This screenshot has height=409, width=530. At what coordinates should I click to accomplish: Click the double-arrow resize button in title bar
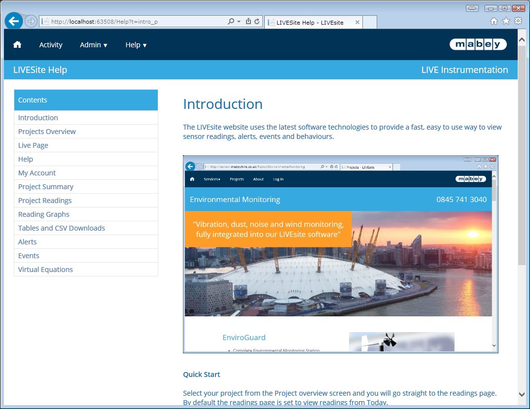pos(472,8)
